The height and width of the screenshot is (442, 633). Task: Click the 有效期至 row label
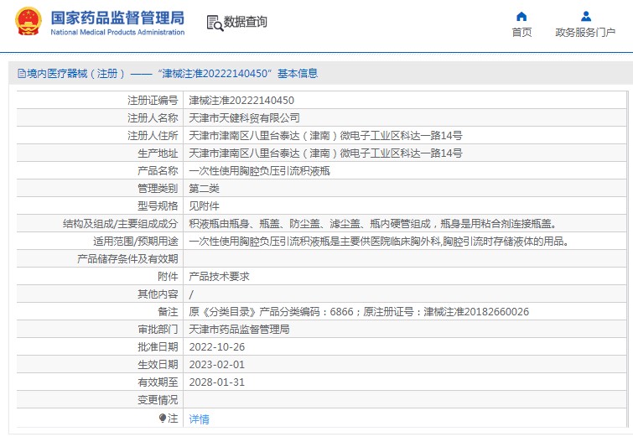[x=158, y=382]
